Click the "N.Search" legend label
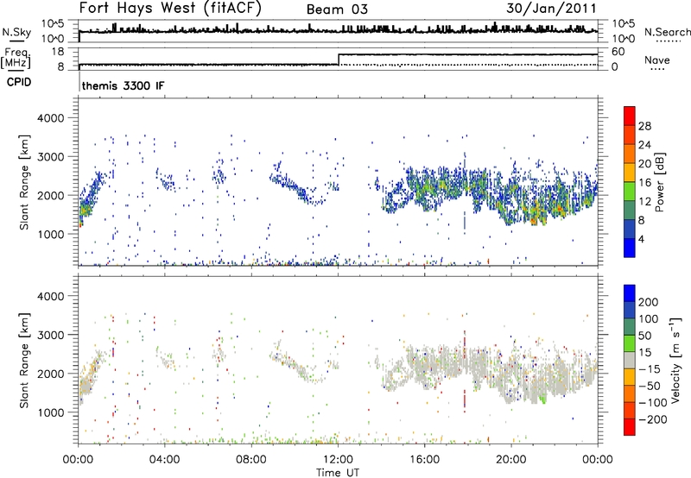 tap(668, 32)
